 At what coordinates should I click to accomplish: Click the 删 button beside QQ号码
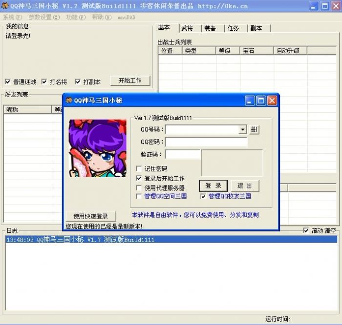254,130
